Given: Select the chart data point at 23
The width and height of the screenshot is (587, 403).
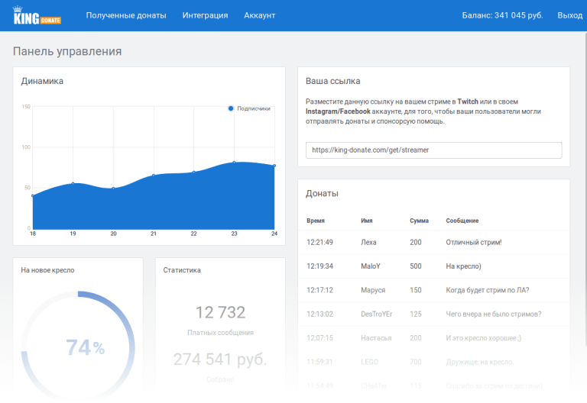Looking at the screenshot, I should (x=234, y=163).
